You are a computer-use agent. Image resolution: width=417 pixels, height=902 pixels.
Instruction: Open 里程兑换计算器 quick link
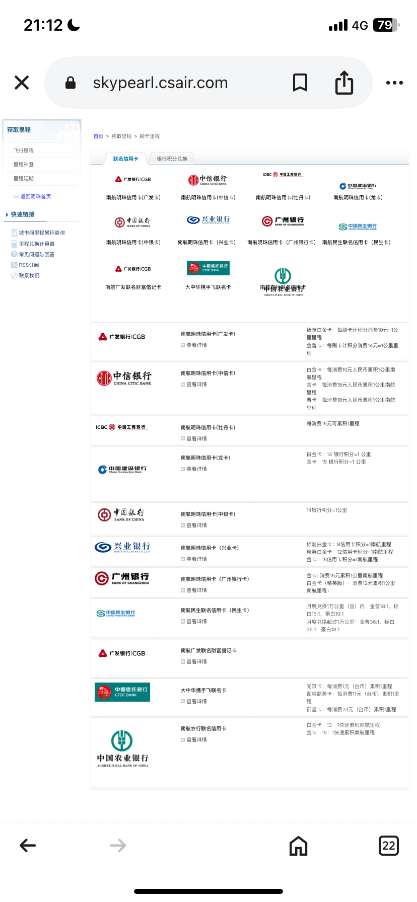tap(37, 244)
